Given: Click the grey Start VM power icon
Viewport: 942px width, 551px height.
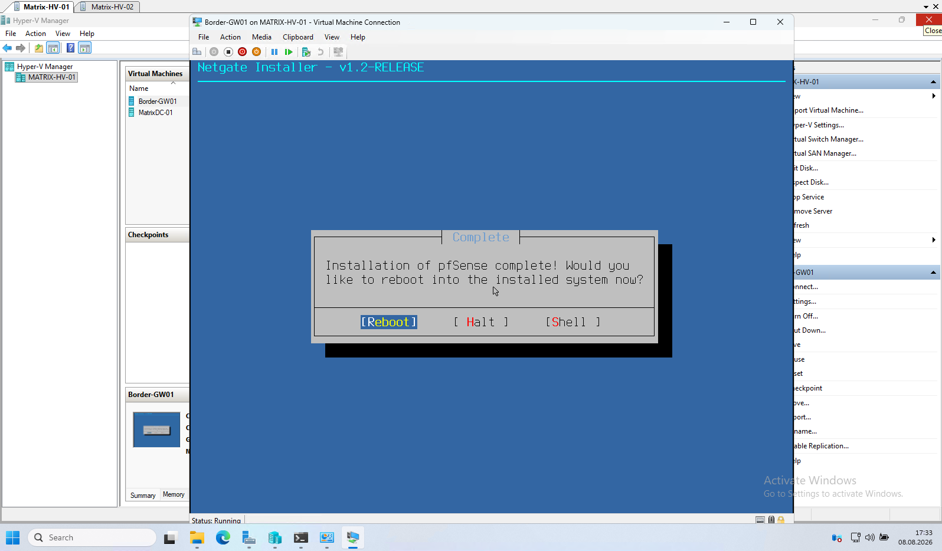Looking at the screenshot, I should pos(214,52).
